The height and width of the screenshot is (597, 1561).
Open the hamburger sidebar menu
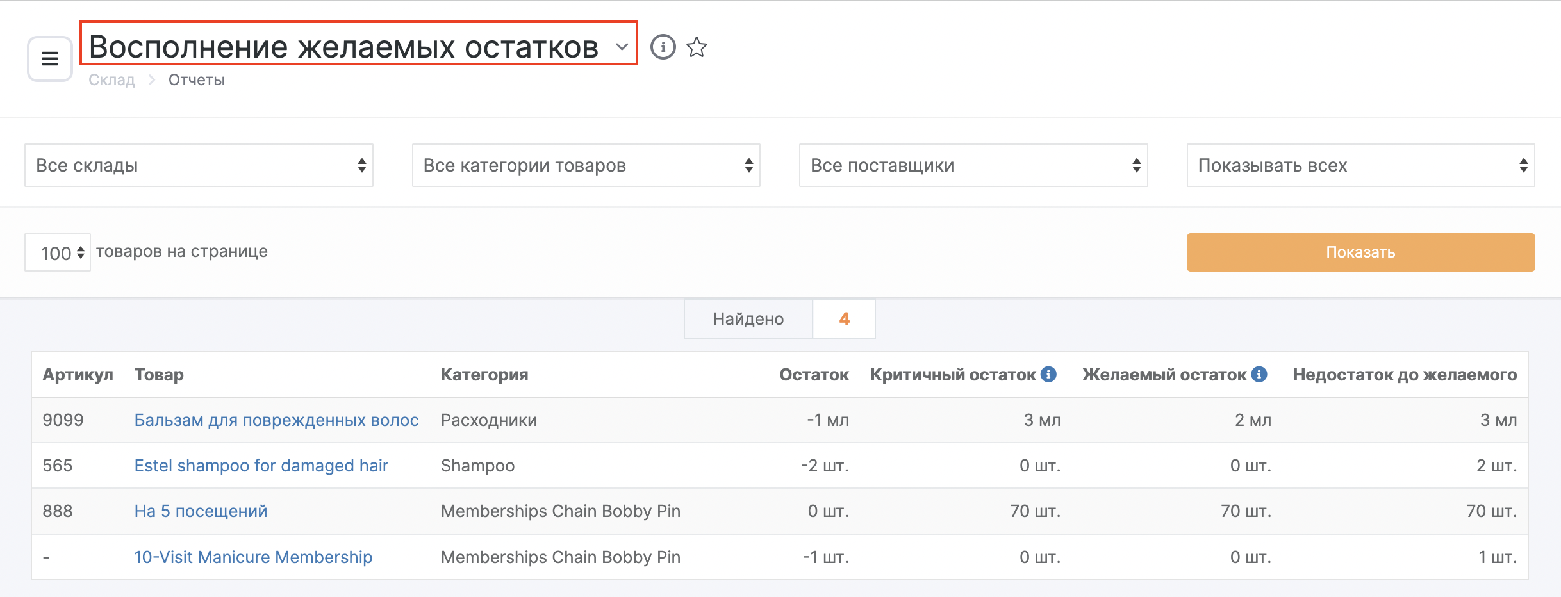pos(50,59)
